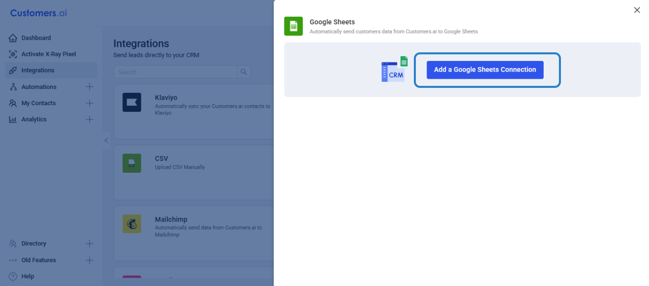Click the 'Automatically send customers data' description

(x=393, y=31)
